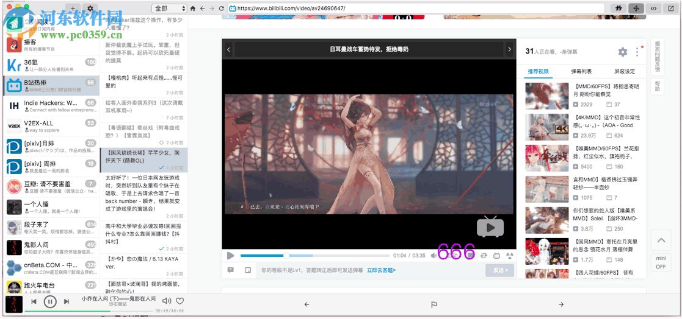Open article 【粤语翻唱】牵丝戏
The height and width of the screenshot is (319, 682).
144,135
